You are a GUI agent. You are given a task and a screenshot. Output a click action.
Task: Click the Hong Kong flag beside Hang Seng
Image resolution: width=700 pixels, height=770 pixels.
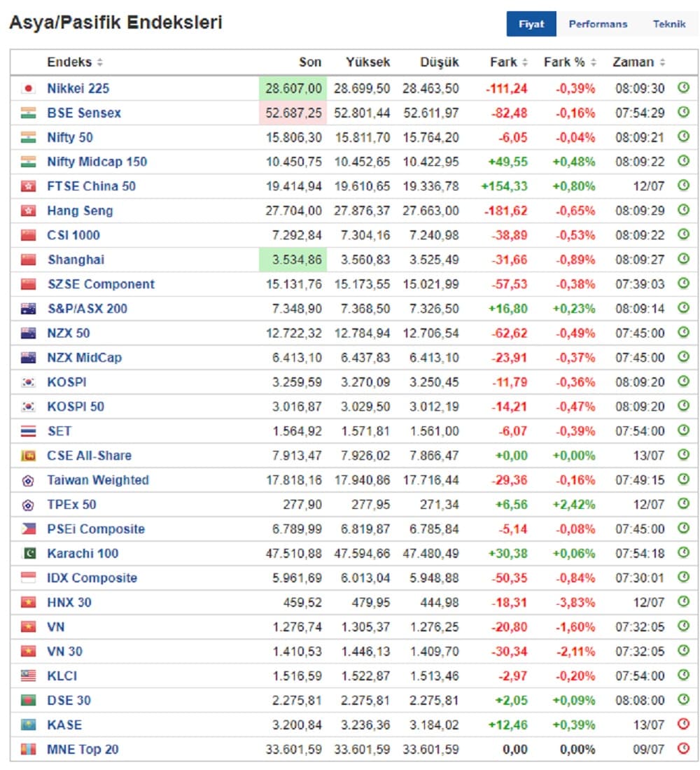pos(29,211)
